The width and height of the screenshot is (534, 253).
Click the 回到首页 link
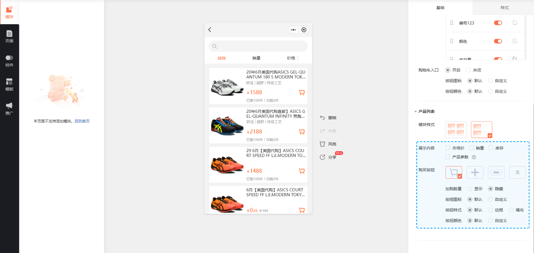(x=82, y=121)
